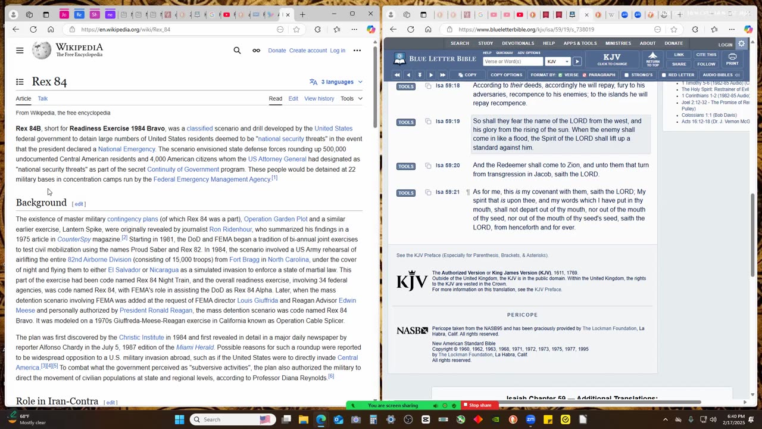Viewport: 762px width, 429px height.
Task: Jump to next book double-right arrow
Action: coord(442,75)
